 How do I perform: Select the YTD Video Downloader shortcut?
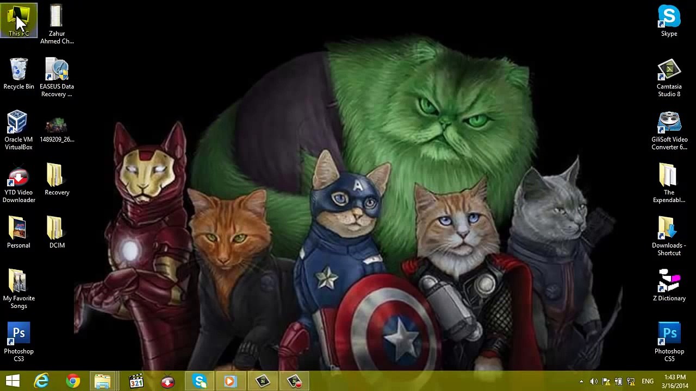coord(18,184)
